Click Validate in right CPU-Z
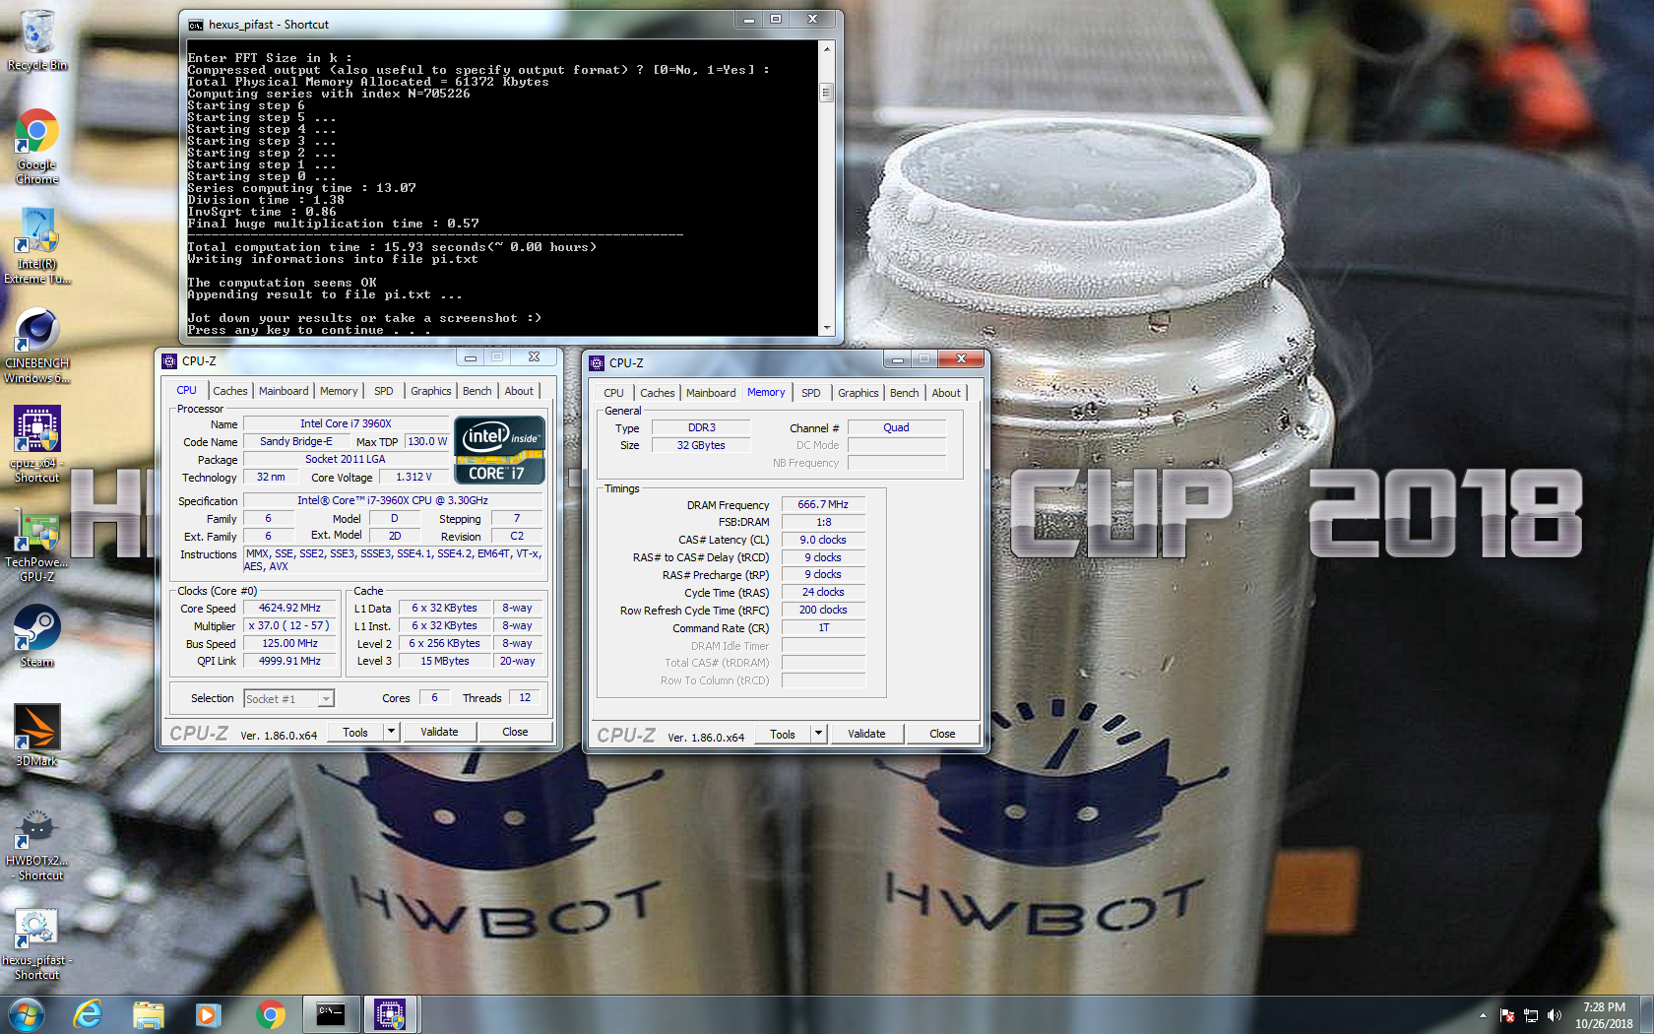The image size is (1654, 1034). (x=866, y=734)
